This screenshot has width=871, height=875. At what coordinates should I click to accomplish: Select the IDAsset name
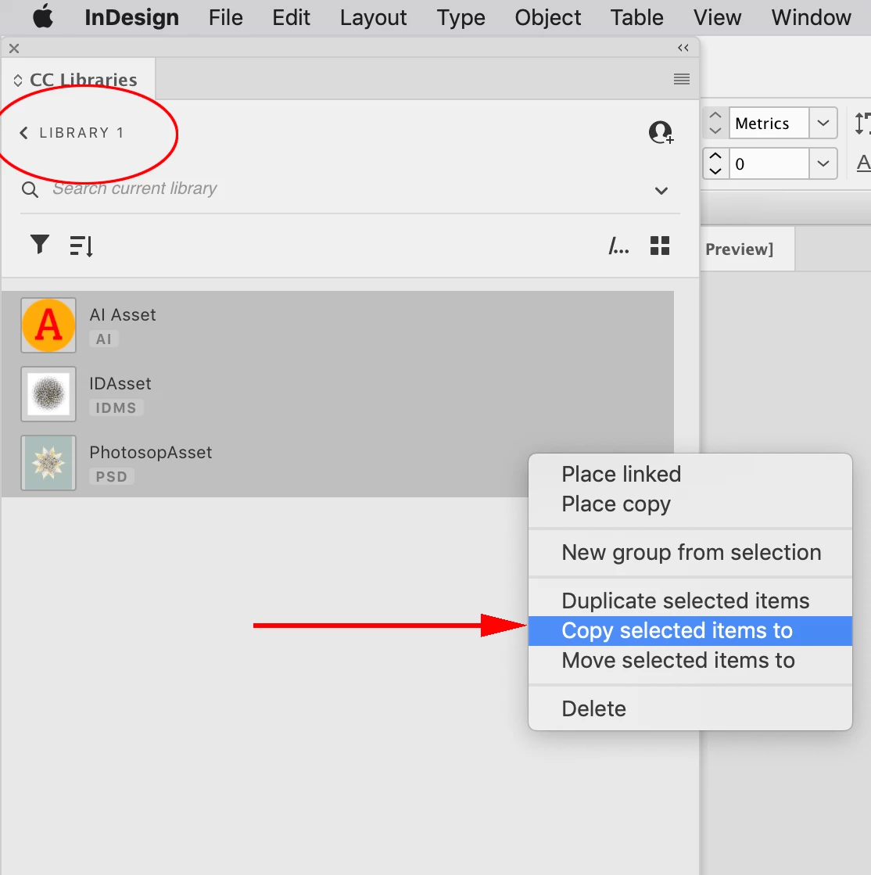pos(120,383)
